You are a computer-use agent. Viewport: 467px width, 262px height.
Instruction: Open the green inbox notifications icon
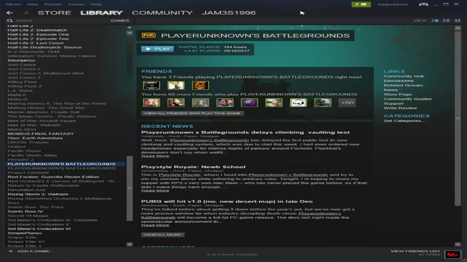(x=361, y=4)
